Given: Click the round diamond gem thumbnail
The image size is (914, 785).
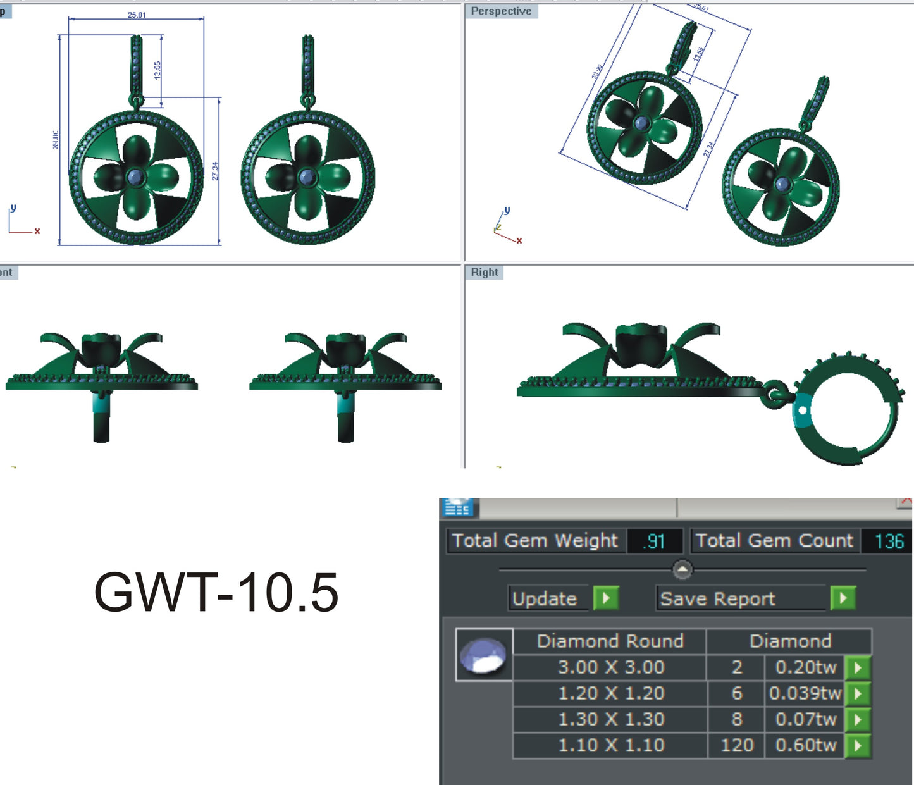Looking at the screenshot, I should click(x=484, y=655).
